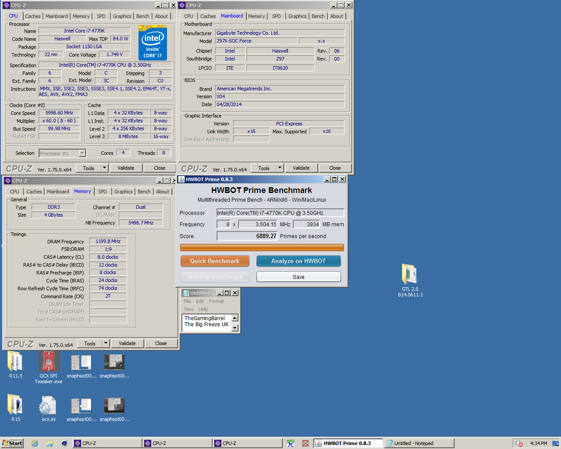
Task: Select Mainboard tab in the Memory window
Action: click(58, 192)
